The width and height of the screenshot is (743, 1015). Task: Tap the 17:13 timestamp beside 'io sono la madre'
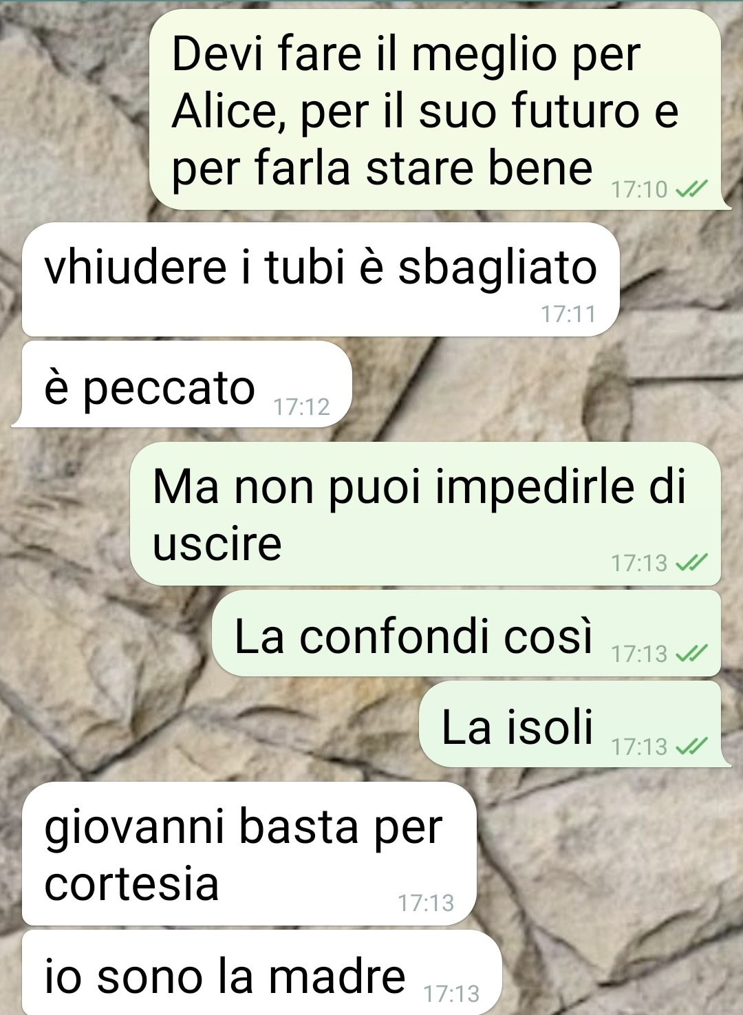pyautogui.click(x=451, y=994)
